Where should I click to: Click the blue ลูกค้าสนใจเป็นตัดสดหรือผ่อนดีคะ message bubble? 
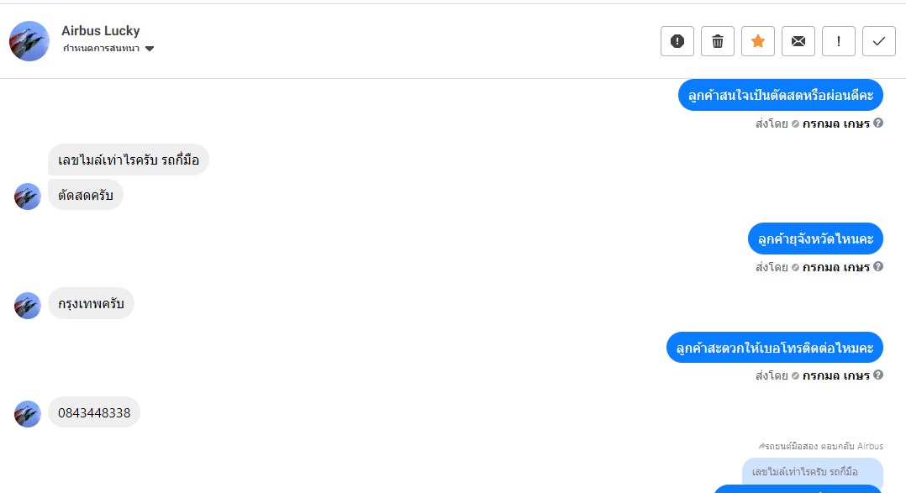tap(781, 95)
